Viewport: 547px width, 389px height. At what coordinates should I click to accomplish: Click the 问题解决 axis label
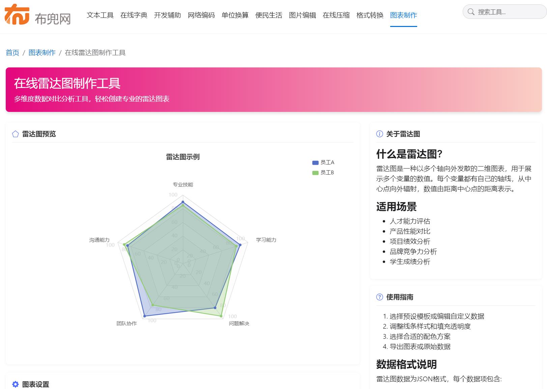coord(239,323)
